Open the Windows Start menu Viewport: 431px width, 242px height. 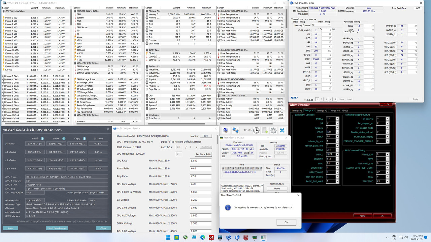click(168, 237)
